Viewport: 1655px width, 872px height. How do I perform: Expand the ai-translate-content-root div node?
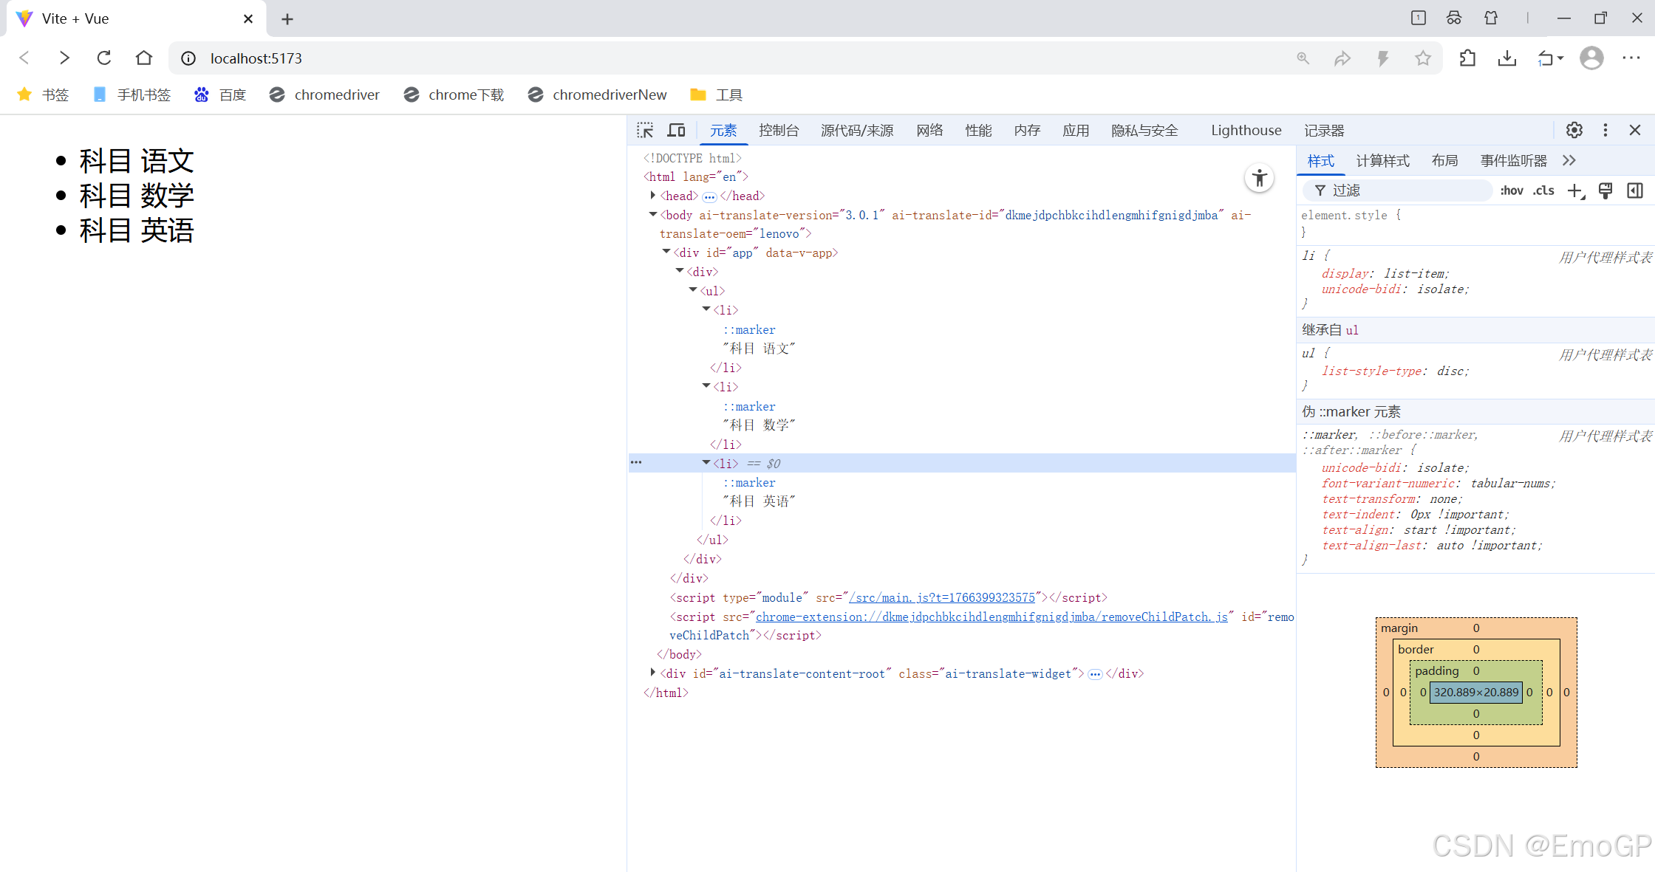point(652,673)
